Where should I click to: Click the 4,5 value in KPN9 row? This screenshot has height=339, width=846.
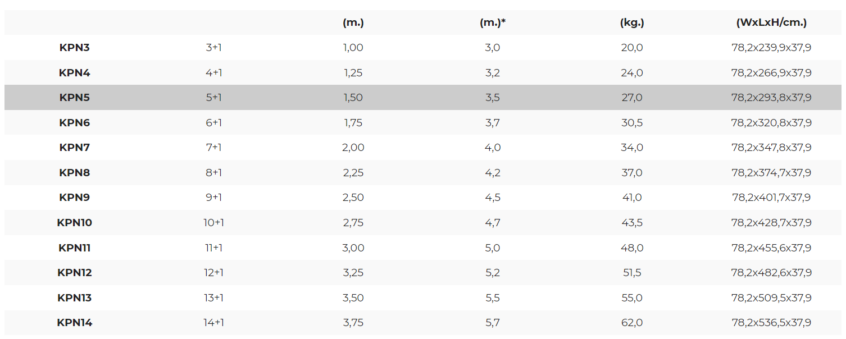(x=493, y=198)
